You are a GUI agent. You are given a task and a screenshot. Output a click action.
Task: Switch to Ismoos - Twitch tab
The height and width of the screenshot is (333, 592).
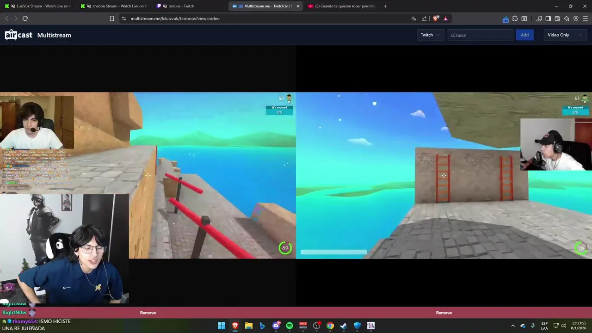coord(190,6)
